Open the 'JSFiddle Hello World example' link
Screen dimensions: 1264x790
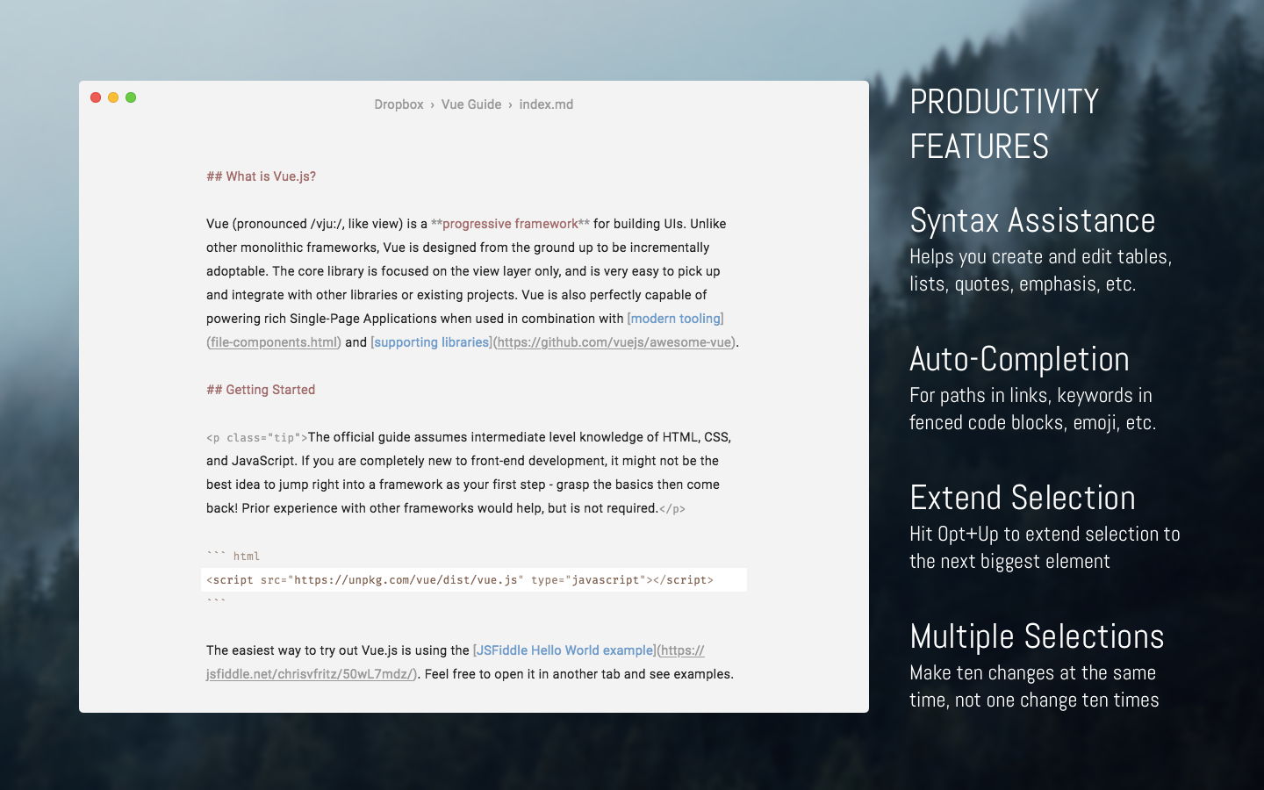[x=565, y=650]
